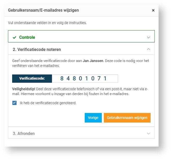Click the dark Verificatiecode label box
This screenshot has height=159, width=171.
click(x=32, y=79)
